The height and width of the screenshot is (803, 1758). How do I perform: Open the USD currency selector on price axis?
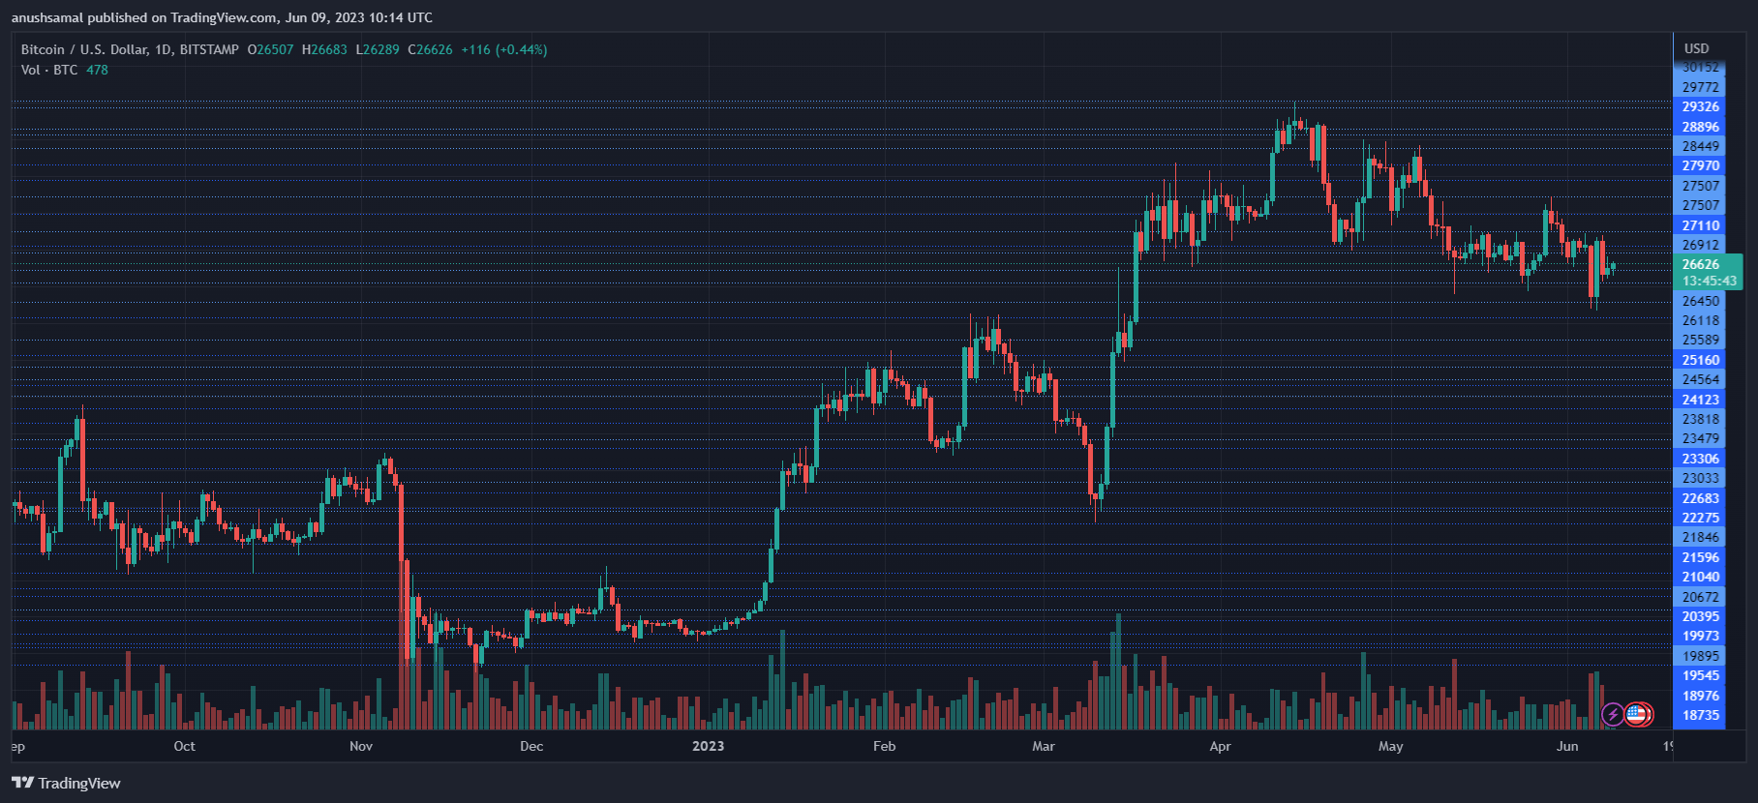1696,48
